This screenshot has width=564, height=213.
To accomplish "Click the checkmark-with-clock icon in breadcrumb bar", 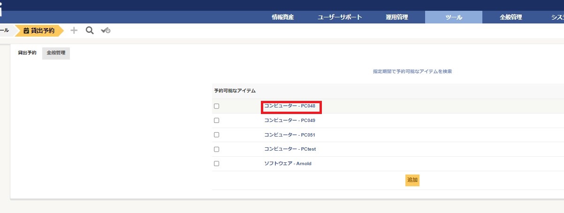I will pyautogui.click(x=106, y=30).
